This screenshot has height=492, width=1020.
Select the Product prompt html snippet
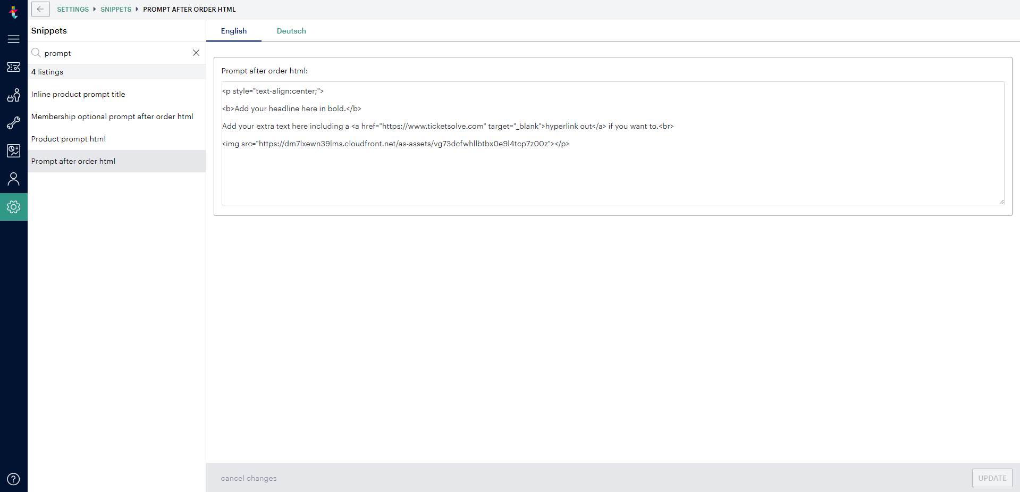tap(68, 139)
